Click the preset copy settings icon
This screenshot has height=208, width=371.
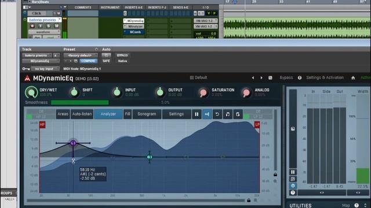coord(76,61)
